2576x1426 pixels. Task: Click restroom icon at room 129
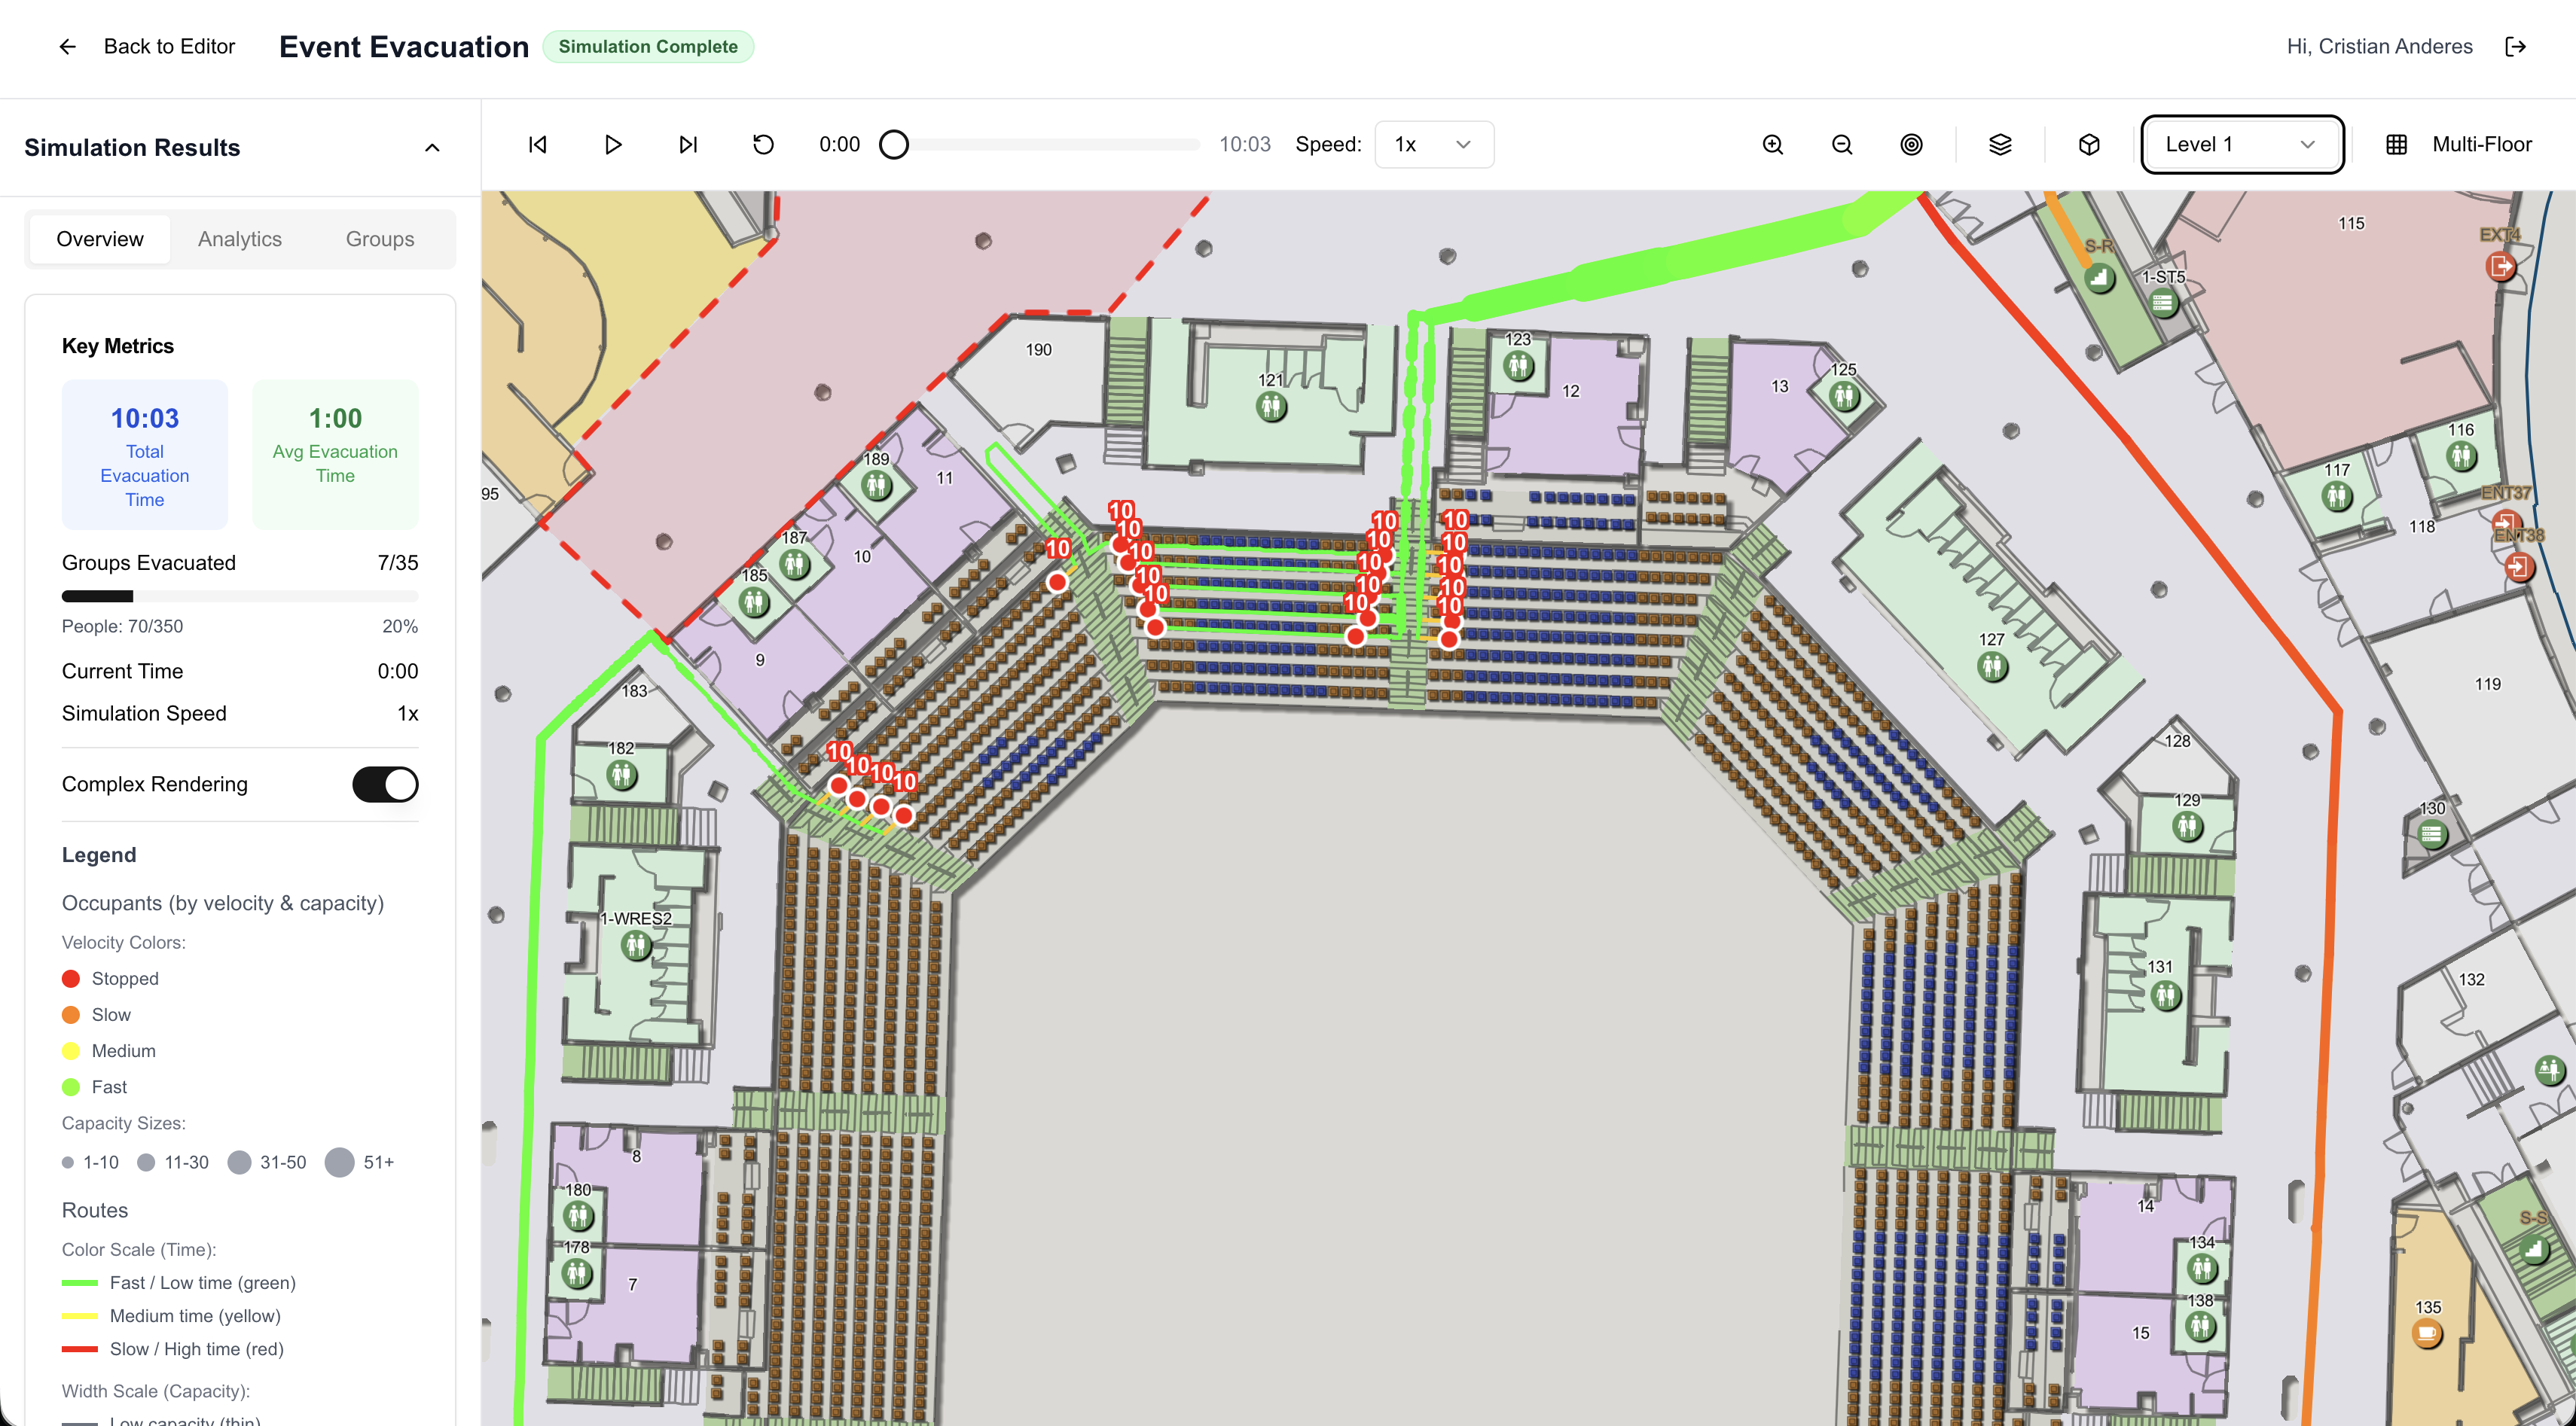click(2187, 827)
